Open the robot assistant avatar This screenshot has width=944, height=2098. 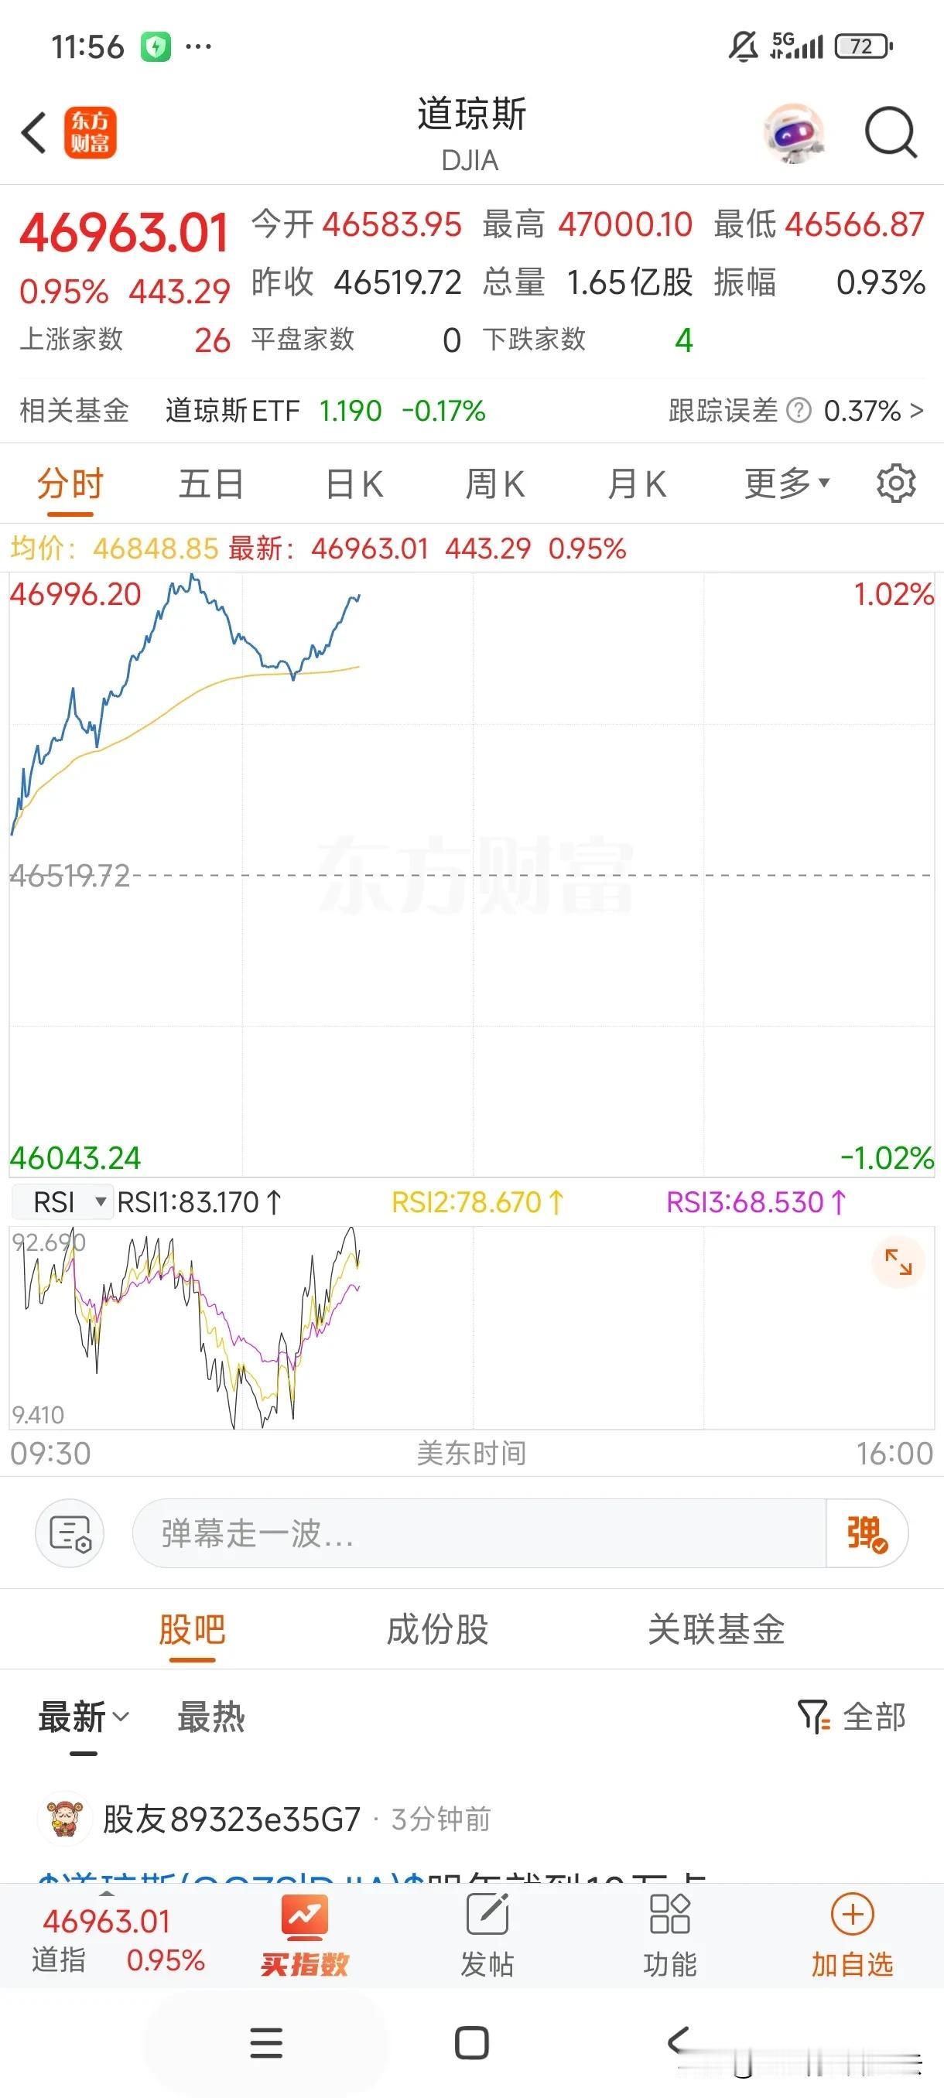[x=794, y=133]
